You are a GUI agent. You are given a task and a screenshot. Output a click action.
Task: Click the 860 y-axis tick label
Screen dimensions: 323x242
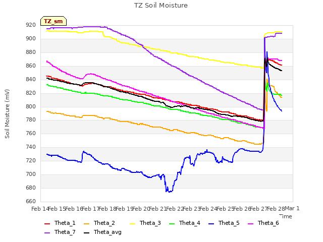pyautogui.click(x=31, y=66)
